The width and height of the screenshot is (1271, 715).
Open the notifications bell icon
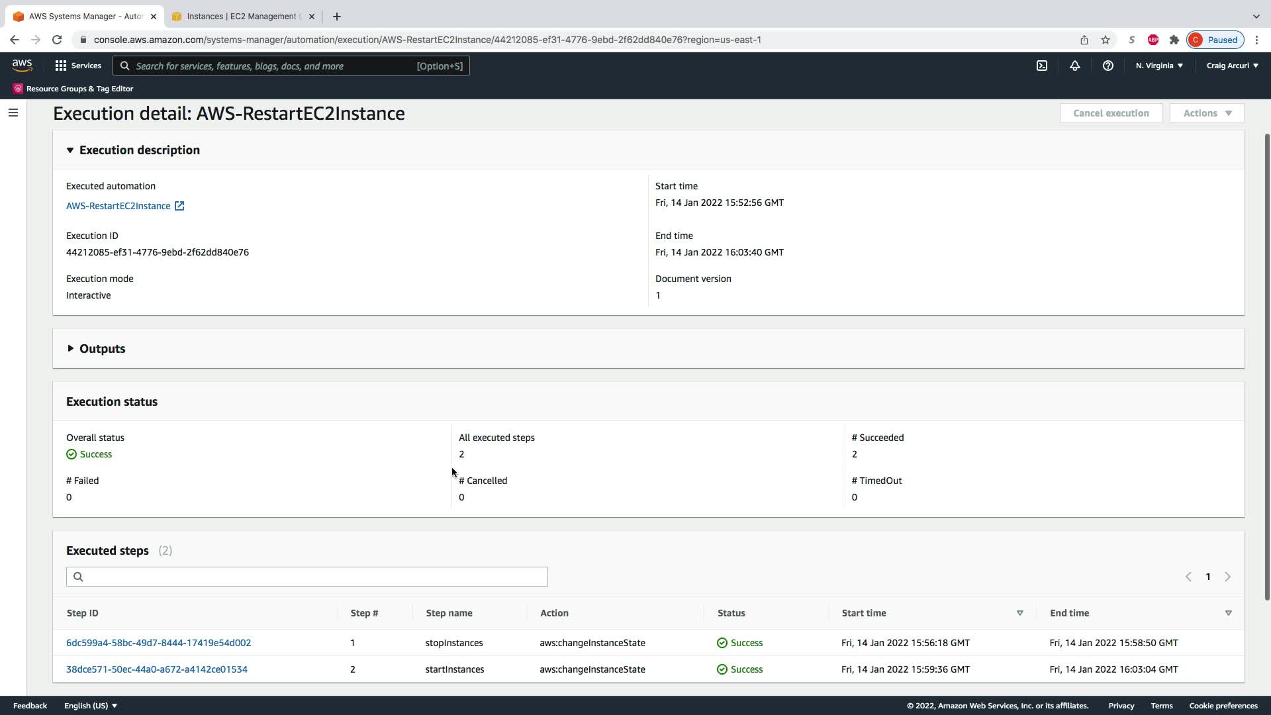[x=1075, y=66]
